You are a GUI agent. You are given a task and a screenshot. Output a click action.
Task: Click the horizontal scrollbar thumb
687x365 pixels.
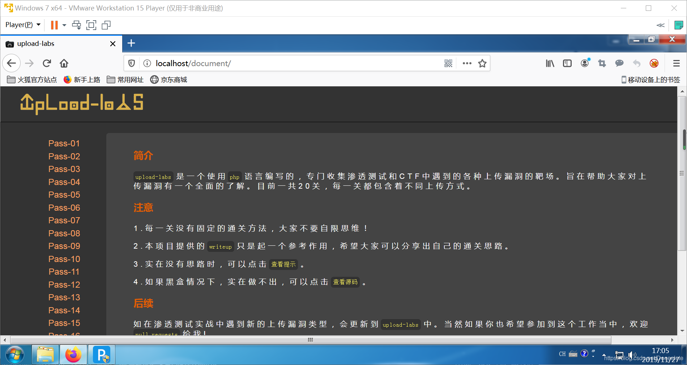[x=310, y=340]
